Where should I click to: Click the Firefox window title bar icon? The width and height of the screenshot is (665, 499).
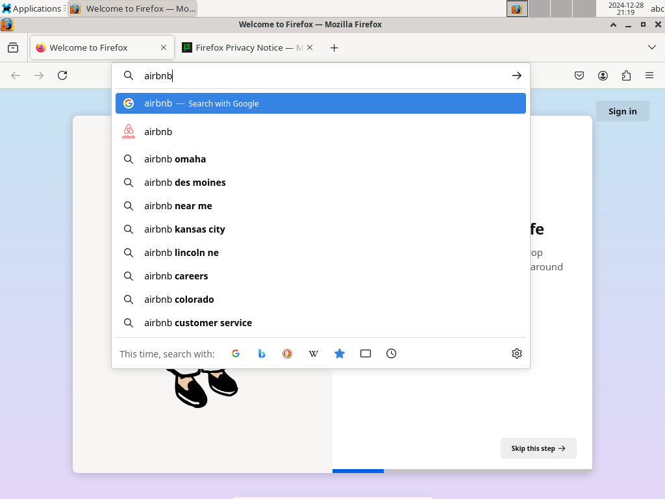7,25
